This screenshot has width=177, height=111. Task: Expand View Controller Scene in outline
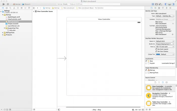point(34,12)
